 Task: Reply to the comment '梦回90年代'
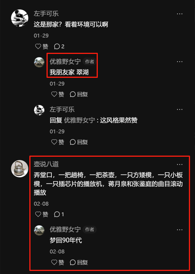(79, 262)
